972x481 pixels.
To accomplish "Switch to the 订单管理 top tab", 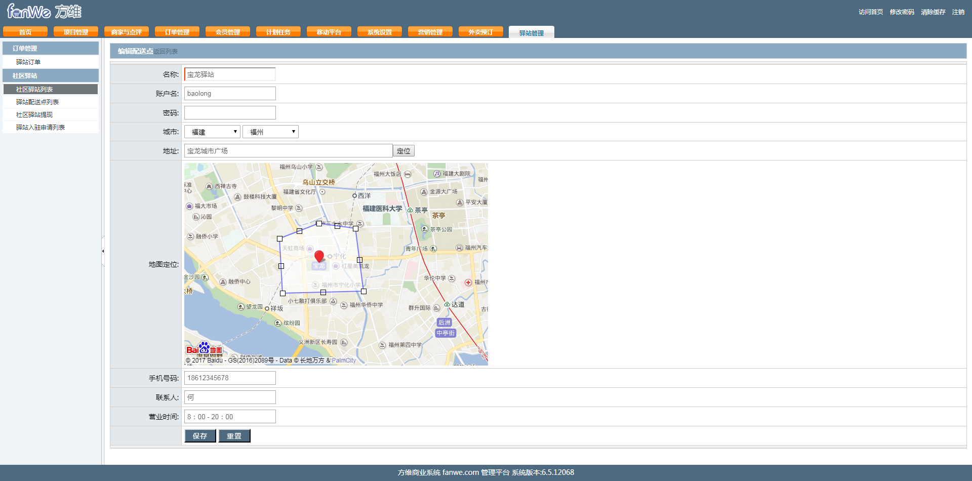I will tap(177, 32).
